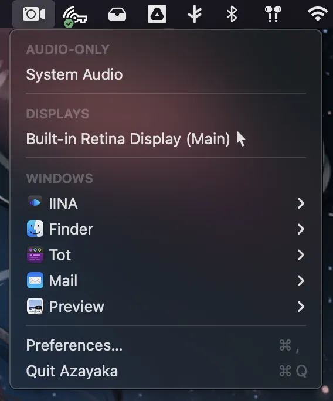Select System Audio recording
The width and height of the screenshot is (333, 401).
coord(166,74)
